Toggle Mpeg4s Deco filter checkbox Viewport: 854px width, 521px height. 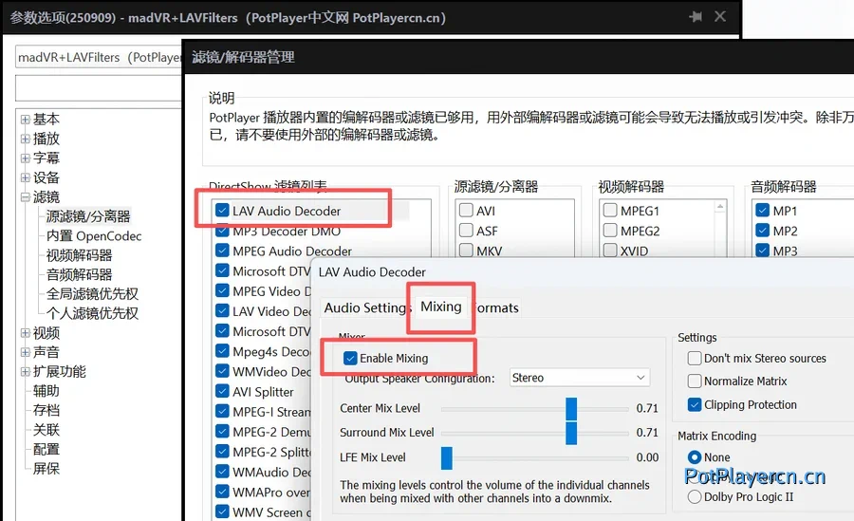[x=222, y=351]
